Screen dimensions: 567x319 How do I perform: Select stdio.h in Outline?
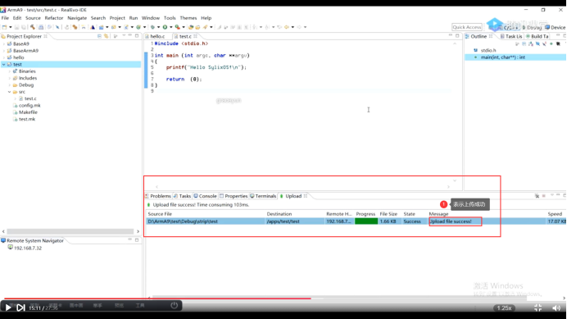(488, 50)
